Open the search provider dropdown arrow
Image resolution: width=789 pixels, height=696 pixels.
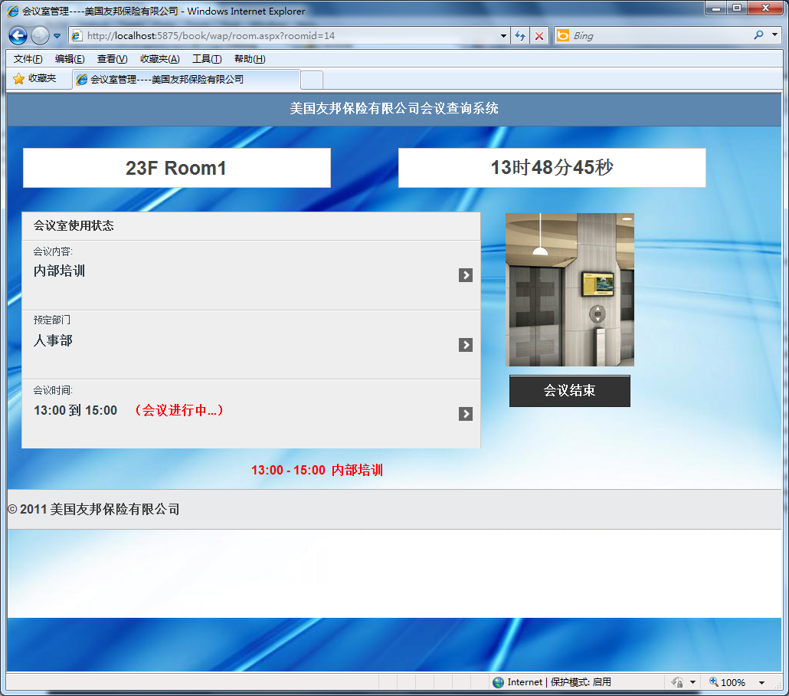[775, 35]
